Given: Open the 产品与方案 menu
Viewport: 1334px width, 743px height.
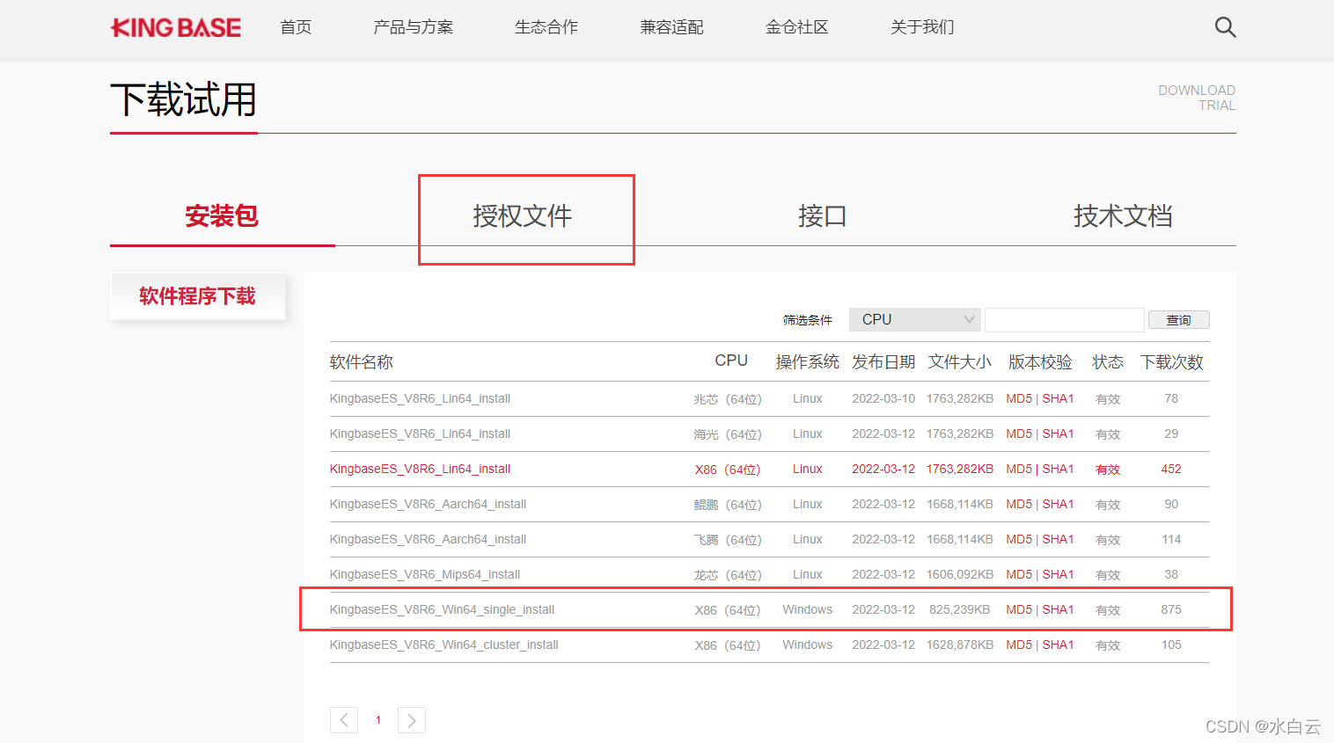Looking at the screenshot, I should 412,27.
